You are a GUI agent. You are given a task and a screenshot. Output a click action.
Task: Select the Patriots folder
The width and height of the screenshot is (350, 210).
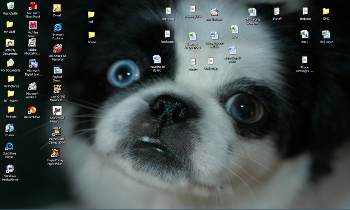[11, 110]
